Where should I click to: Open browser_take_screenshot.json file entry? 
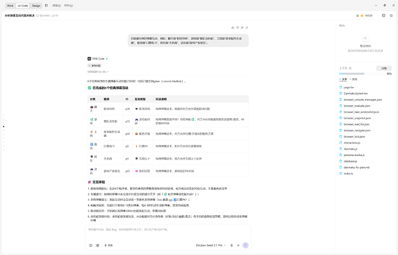tap(361, 112)
